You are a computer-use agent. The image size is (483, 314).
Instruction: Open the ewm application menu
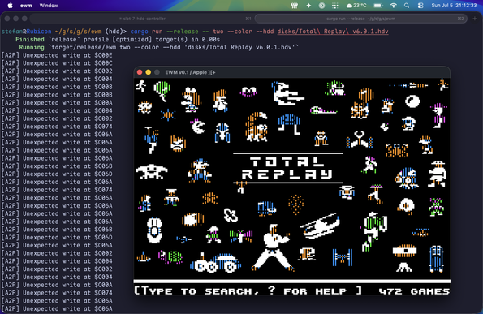pyautogui.click(x=26, y=6)
